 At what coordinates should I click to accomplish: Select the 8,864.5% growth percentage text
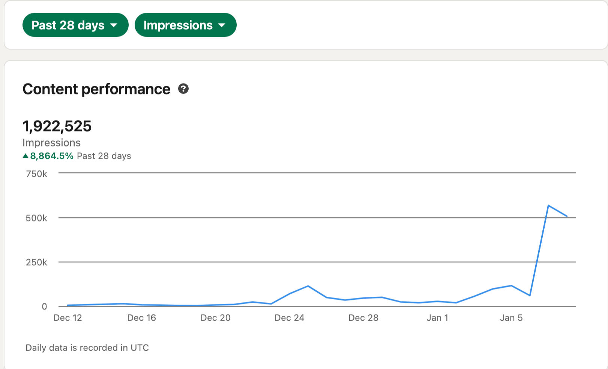pyautogui.click(x=52, y=156)
